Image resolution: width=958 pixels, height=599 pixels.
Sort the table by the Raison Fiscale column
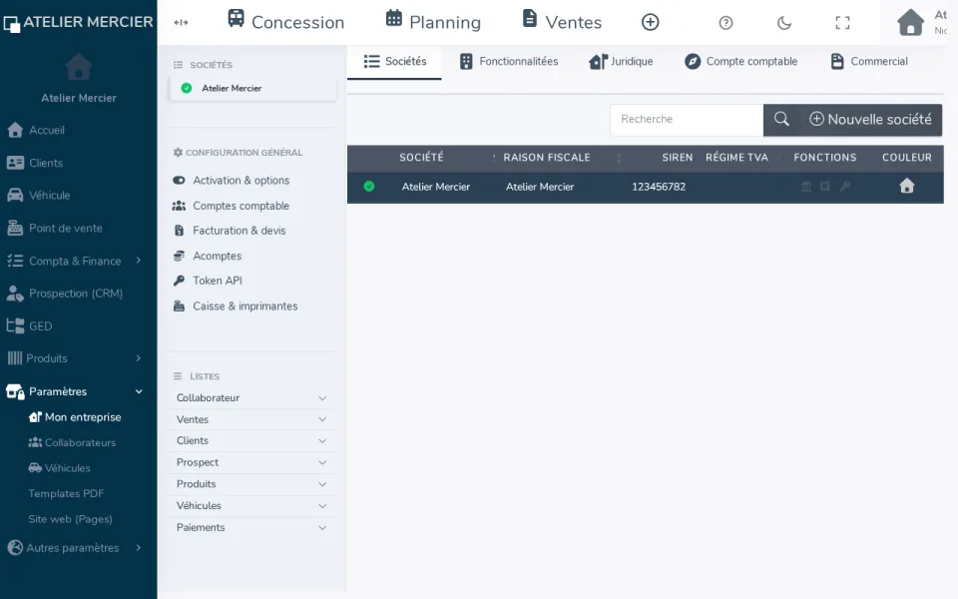pyautogui.click(x=547, y=157)
